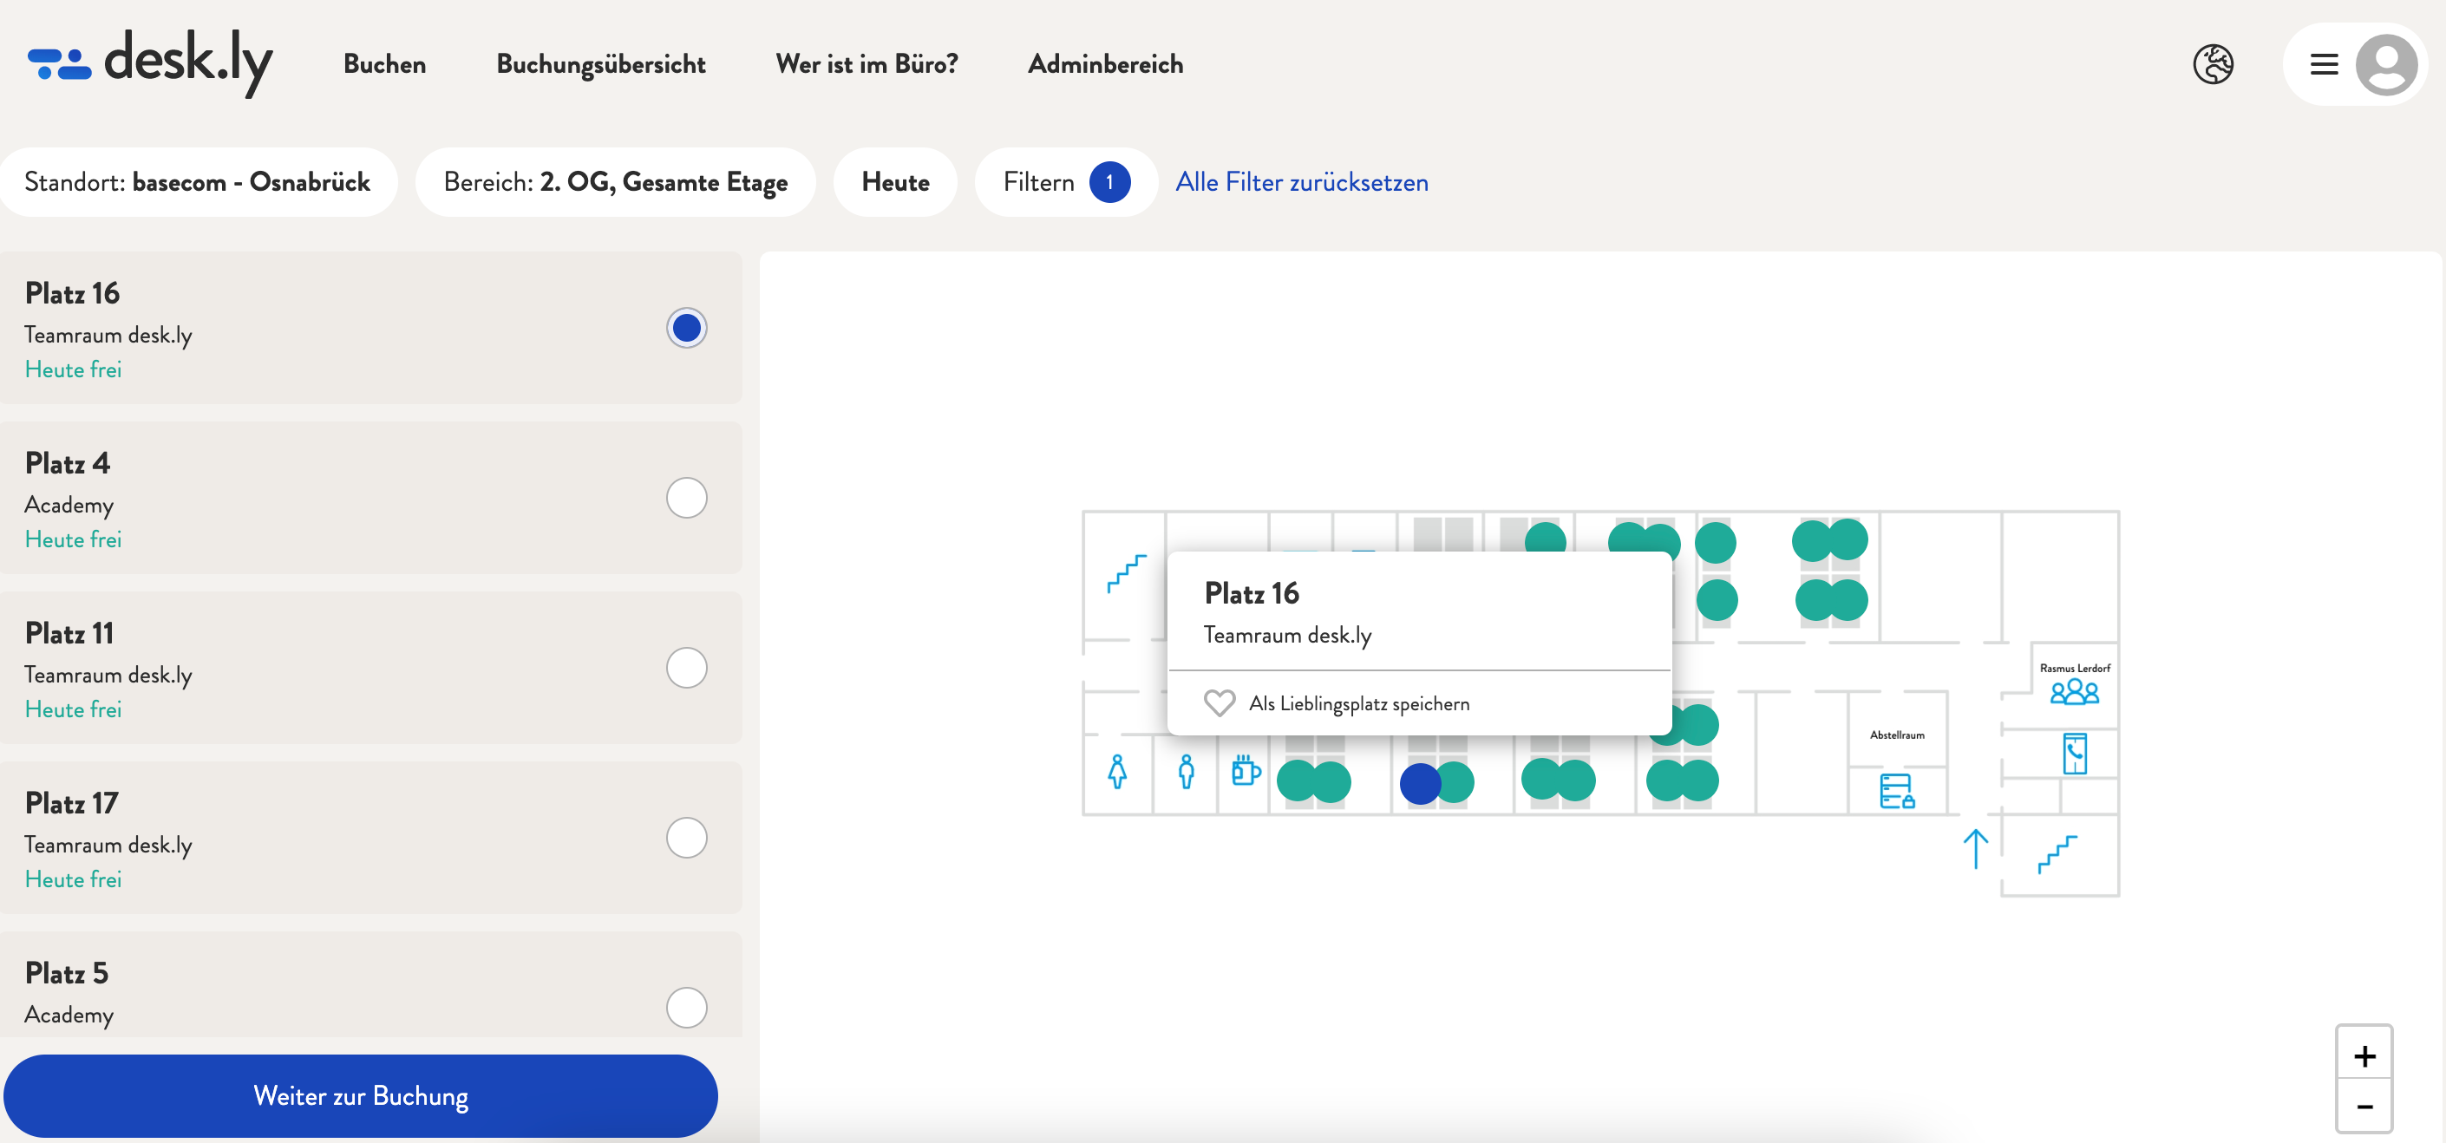Click Als Lieblingsplatz speichern
Viewport: 2446px width, 1143px height.
click(x=1359, y=703)
